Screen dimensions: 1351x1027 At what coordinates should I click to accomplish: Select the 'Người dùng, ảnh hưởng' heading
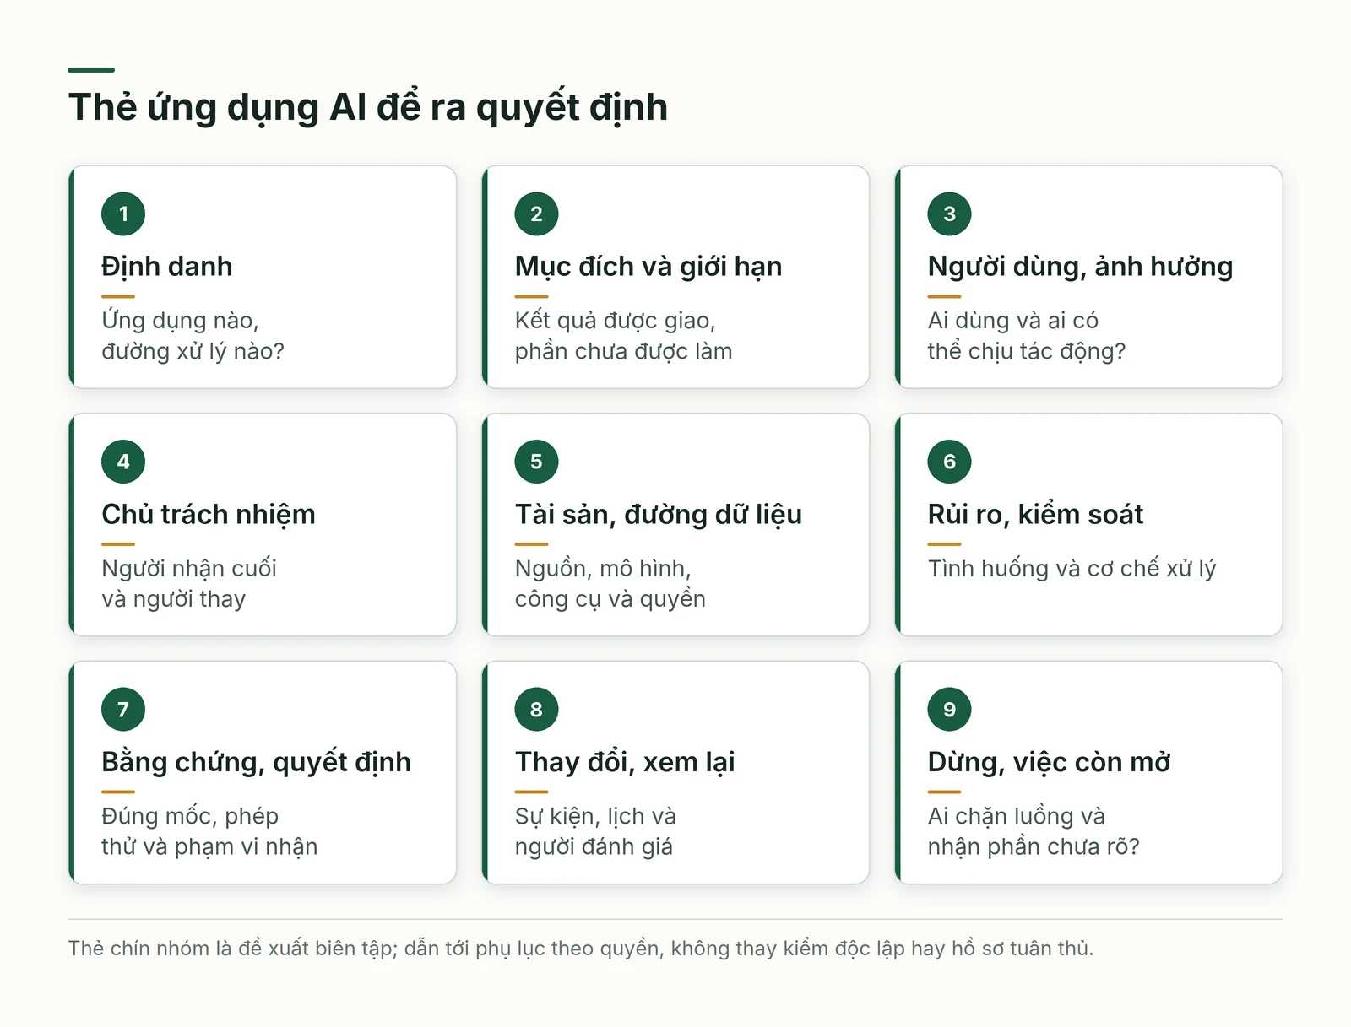point(1080,267)
